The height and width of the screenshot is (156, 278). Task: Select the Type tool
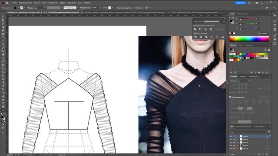click(x=3, y=37)
